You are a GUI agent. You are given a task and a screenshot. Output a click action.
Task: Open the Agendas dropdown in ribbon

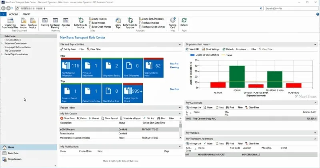66,22
